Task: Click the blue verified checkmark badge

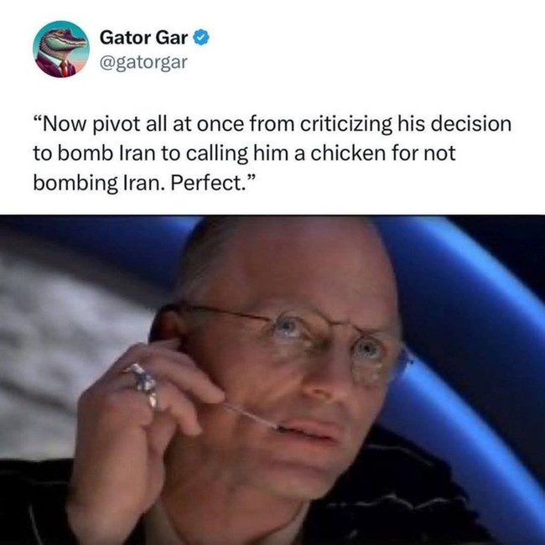Action: (x=201, y=38)
